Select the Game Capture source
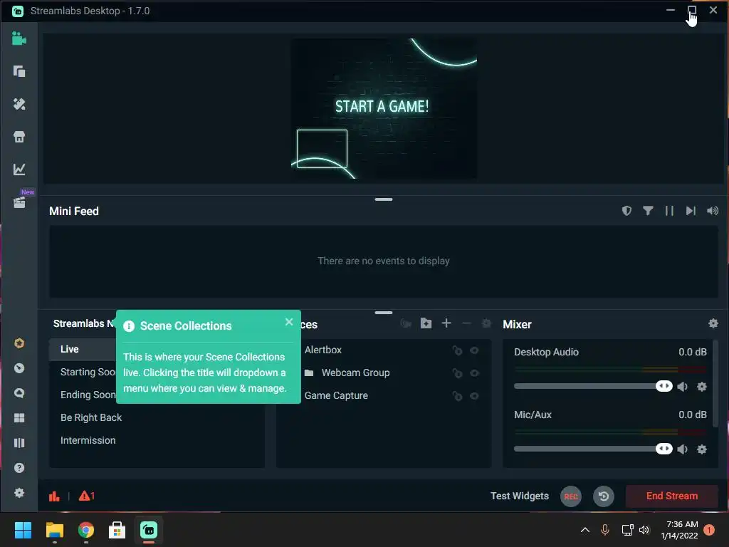 click(x=336, y=395)
